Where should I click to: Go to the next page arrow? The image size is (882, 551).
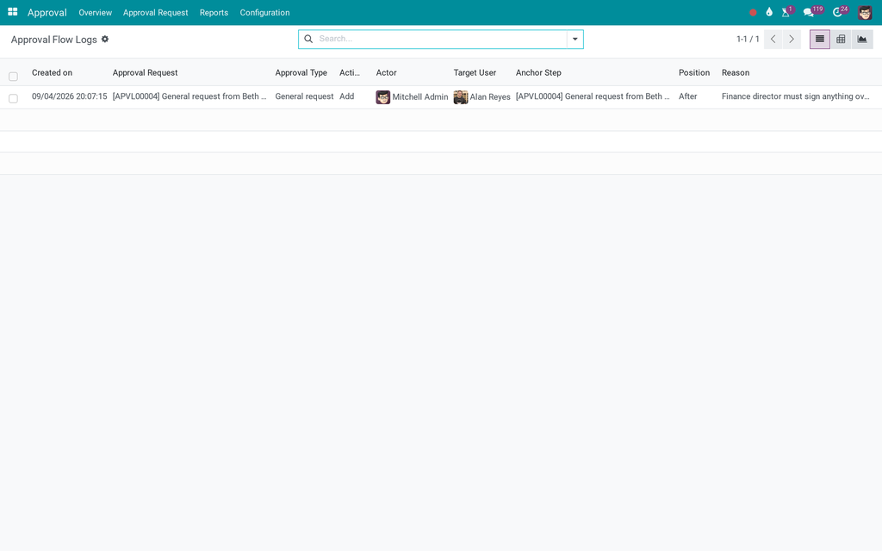click(792, 40)
